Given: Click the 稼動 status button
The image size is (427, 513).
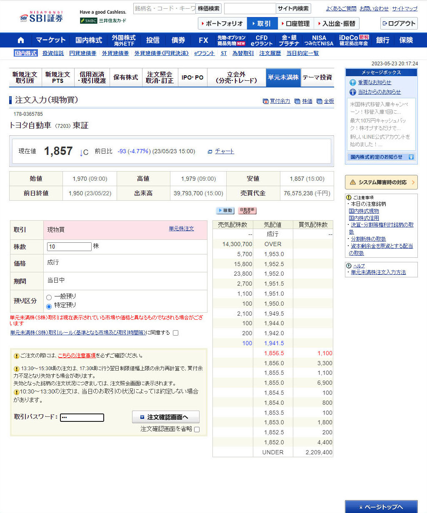Looking at the screenshot, I should [225, 211].
